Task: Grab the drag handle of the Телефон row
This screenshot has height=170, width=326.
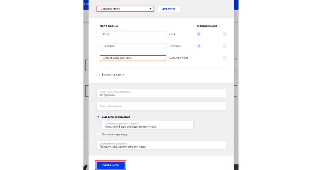Action: click(97, 46)
